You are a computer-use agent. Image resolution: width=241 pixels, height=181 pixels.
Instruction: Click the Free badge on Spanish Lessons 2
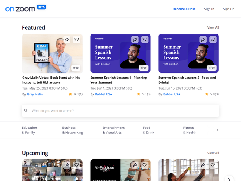click(212, 68)
